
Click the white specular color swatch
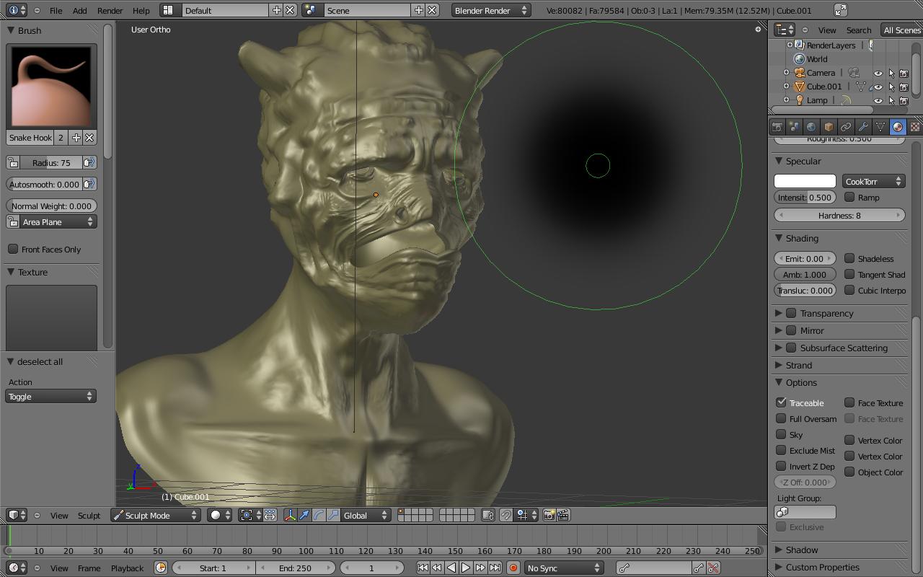805,181
